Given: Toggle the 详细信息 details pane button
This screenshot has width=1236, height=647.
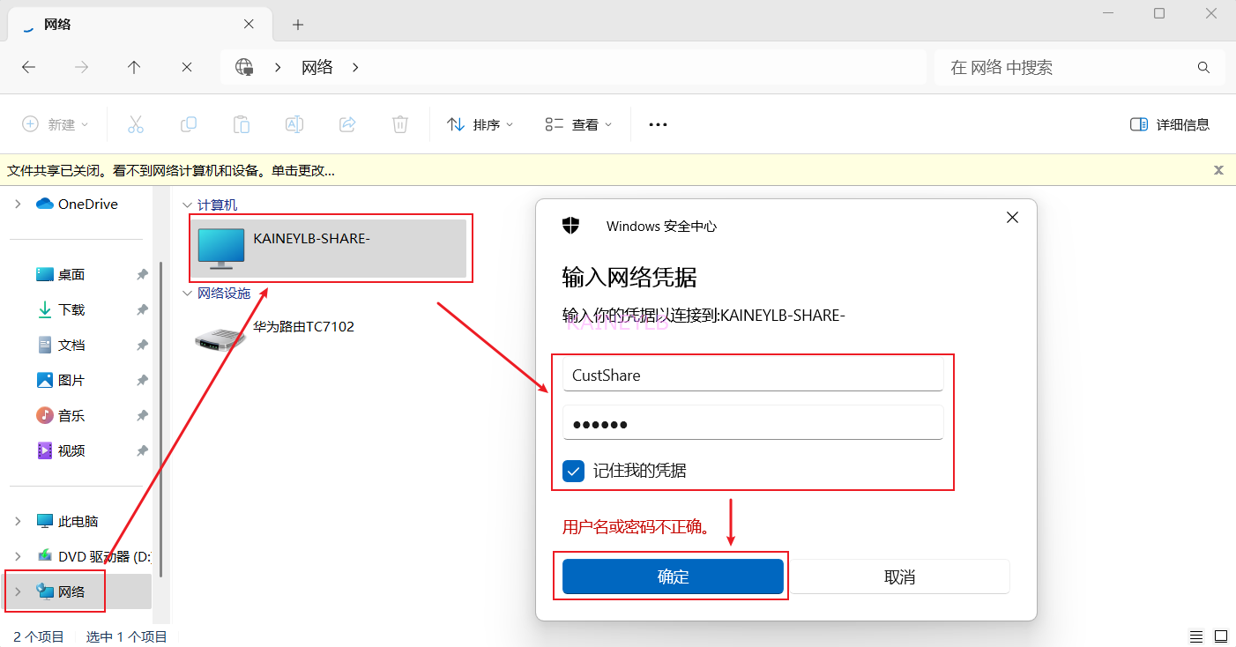Looking at the screenshot, I should click(1170, 124).
